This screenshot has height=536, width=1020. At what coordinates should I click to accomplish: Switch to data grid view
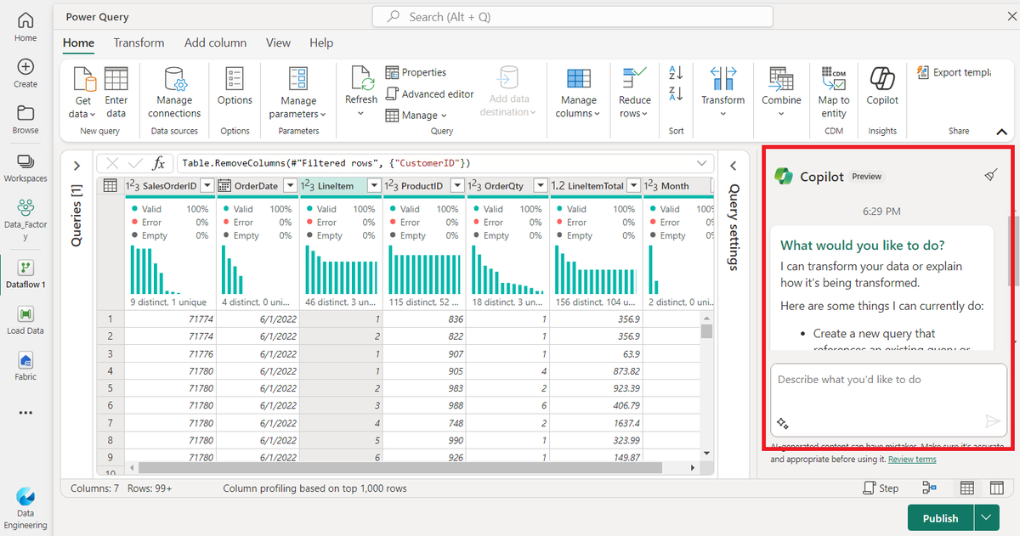(966, 488)
